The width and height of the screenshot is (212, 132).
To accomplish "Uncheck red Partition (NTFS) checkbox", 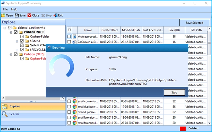I will pyautogui.click(x=16, y=54).
